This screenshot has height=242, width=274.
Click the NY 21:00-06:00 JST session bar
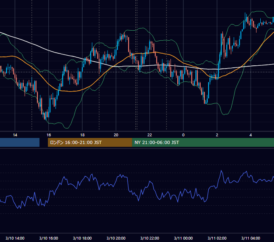pos(203,142)
